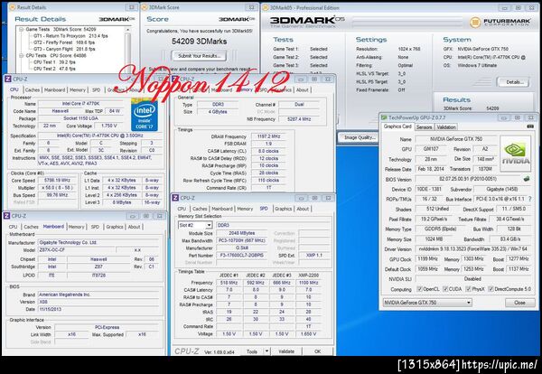Viewport: 542px width, 374px height.
Task: Open SPD tab in CPU-Z Mainboard window
Action: pos(95,227)
